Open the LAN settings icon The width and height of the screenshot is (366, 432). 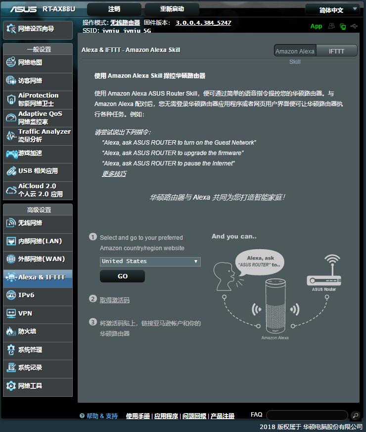pos(11,241)
